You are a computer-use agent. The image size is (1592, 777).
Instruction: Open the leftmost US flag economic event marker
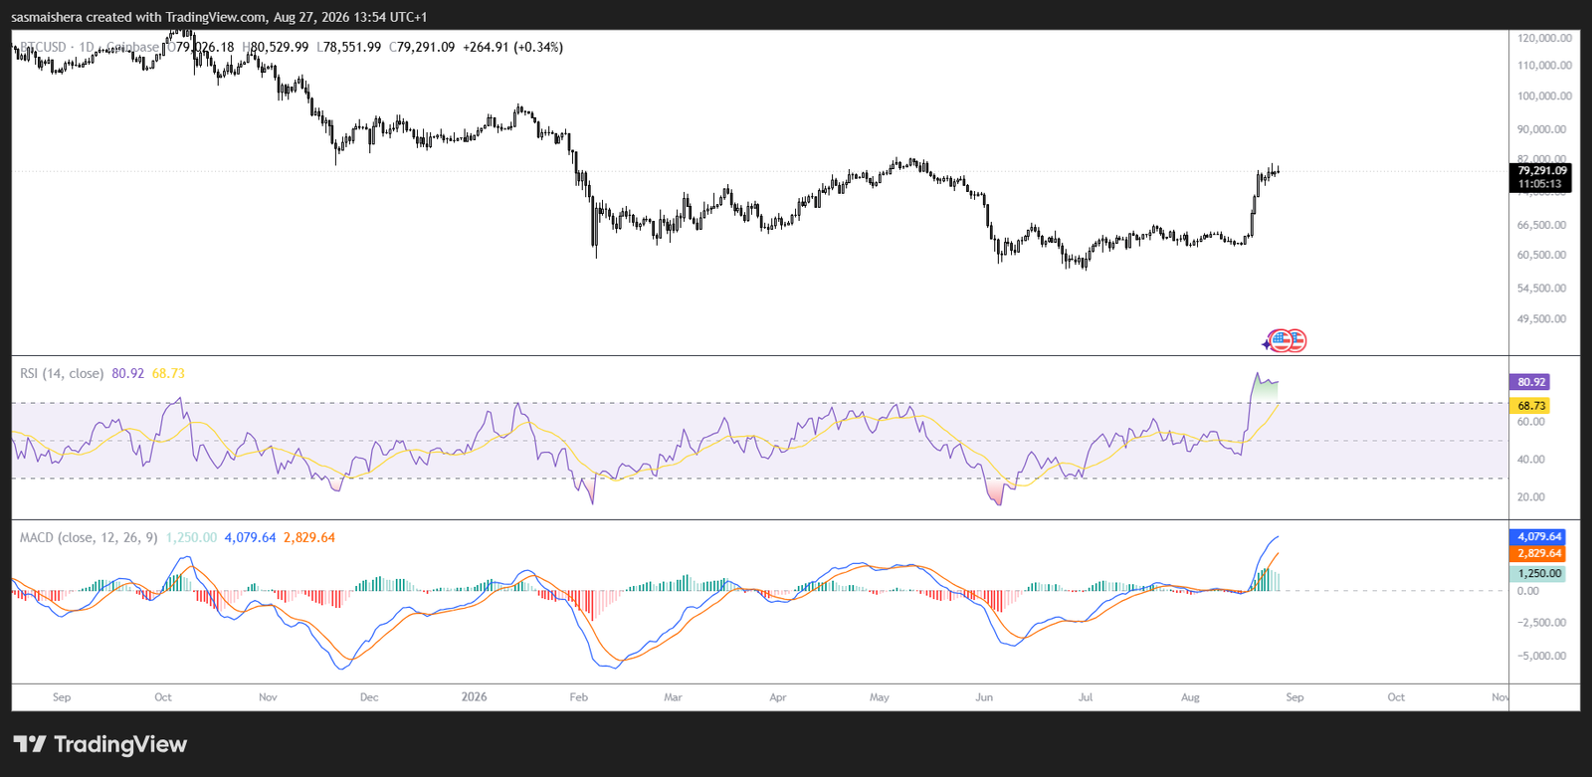coord(1281,341)
